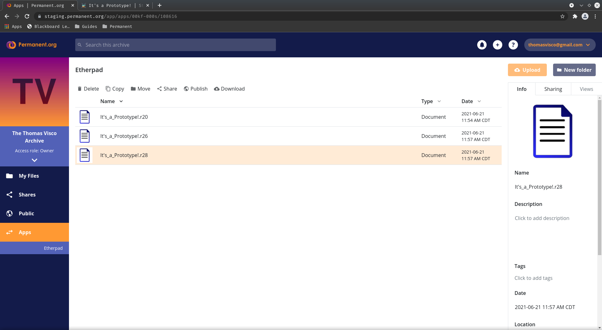Open the notifications bell
This screenshot has width=602, height=330.
[x=482, y=45]
